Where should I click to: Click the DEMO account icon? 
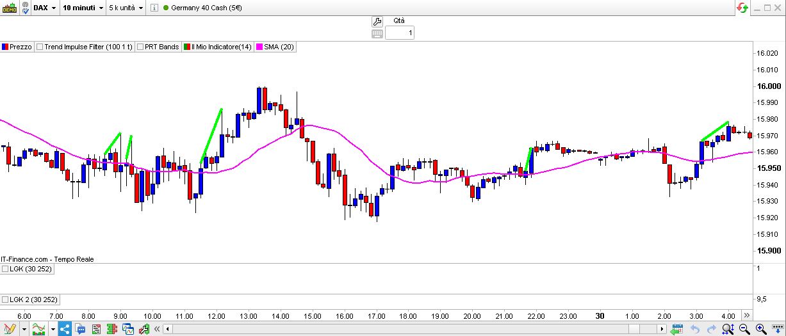[8, 8]
